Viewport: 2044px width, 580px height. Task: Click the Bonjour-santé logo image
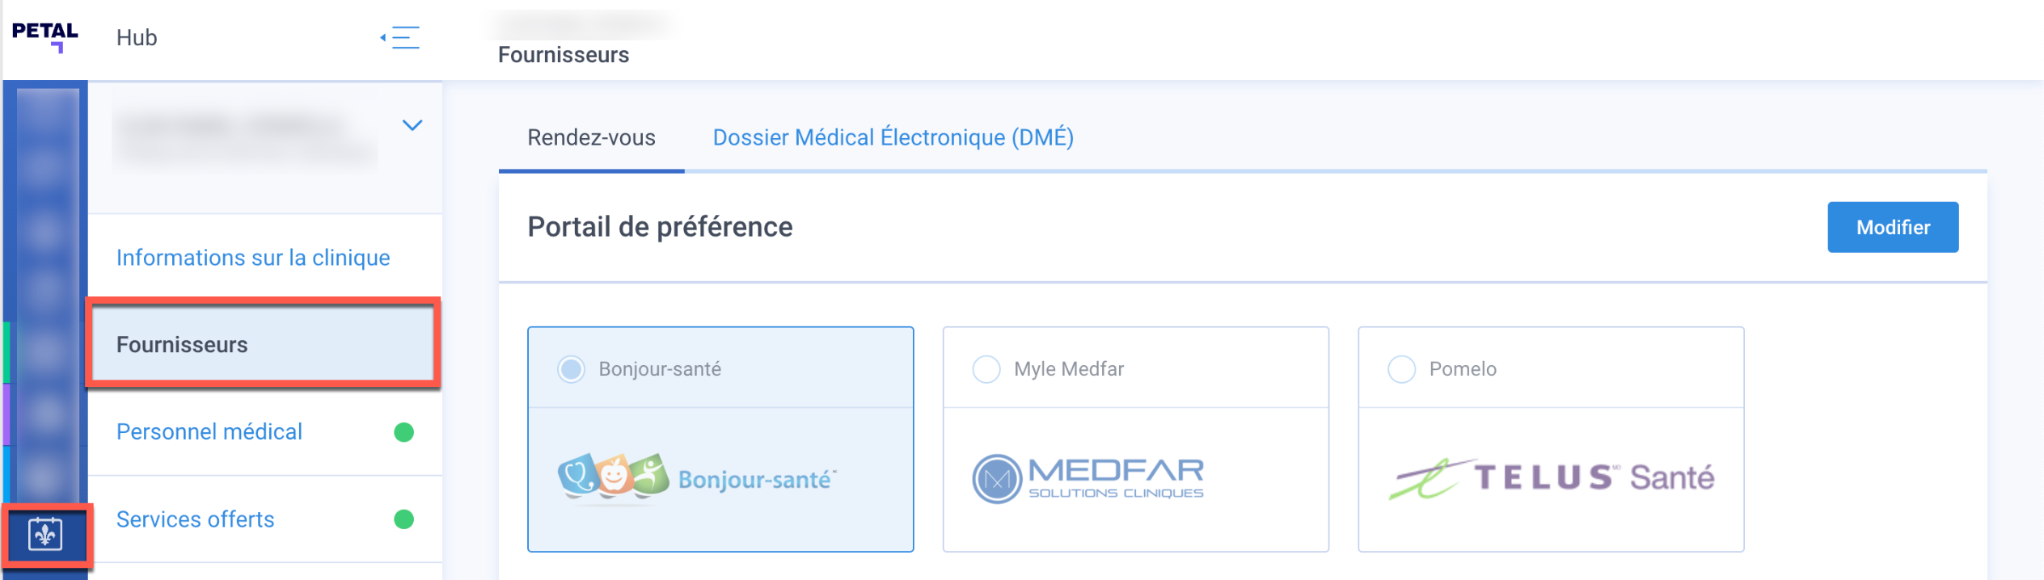pos(697,478)
